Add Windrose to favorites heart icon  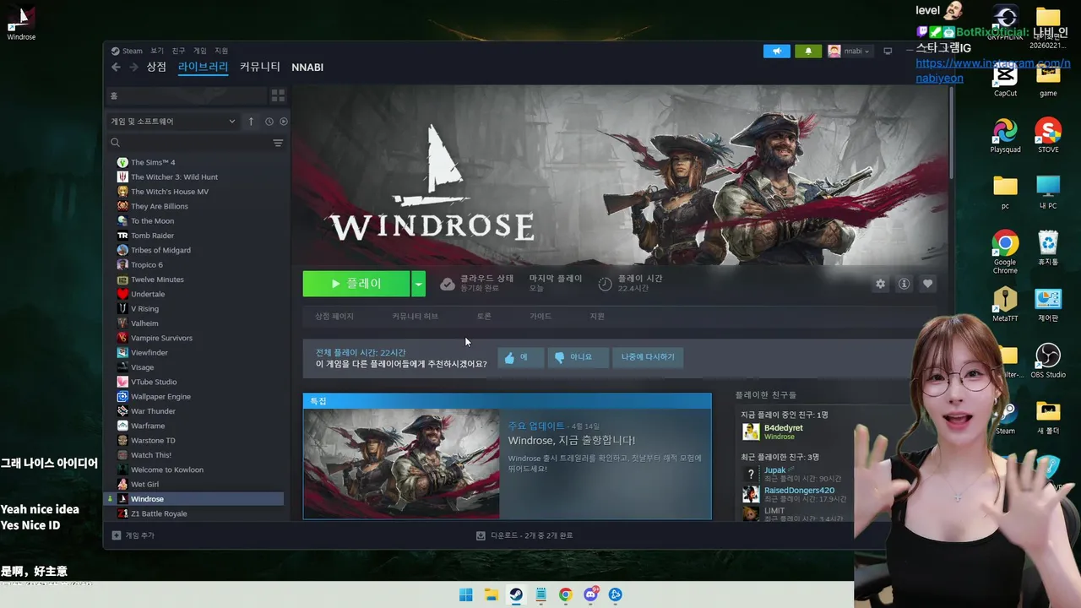927,284
